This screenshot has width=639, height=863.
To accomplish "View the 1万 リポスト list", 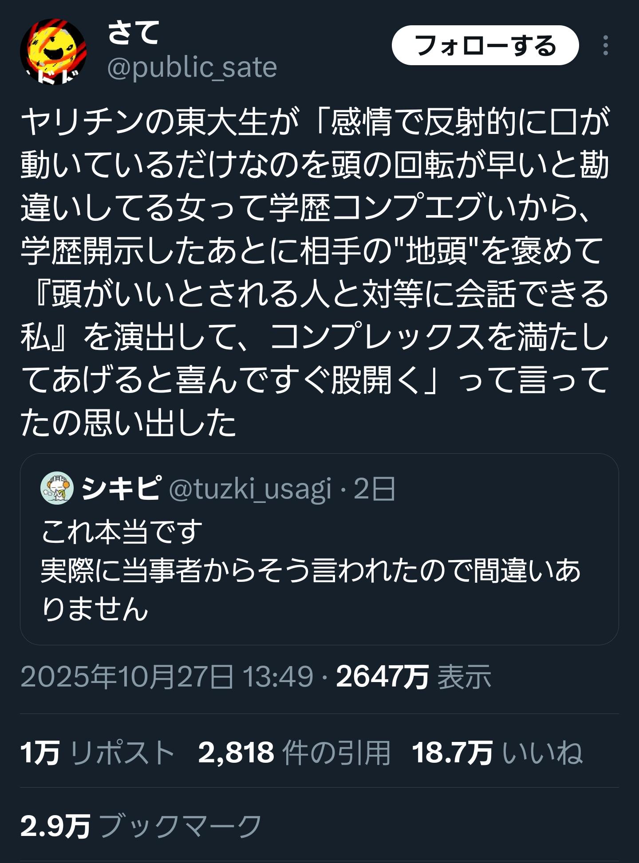I will pyautogui.click(x=97, y=753).
